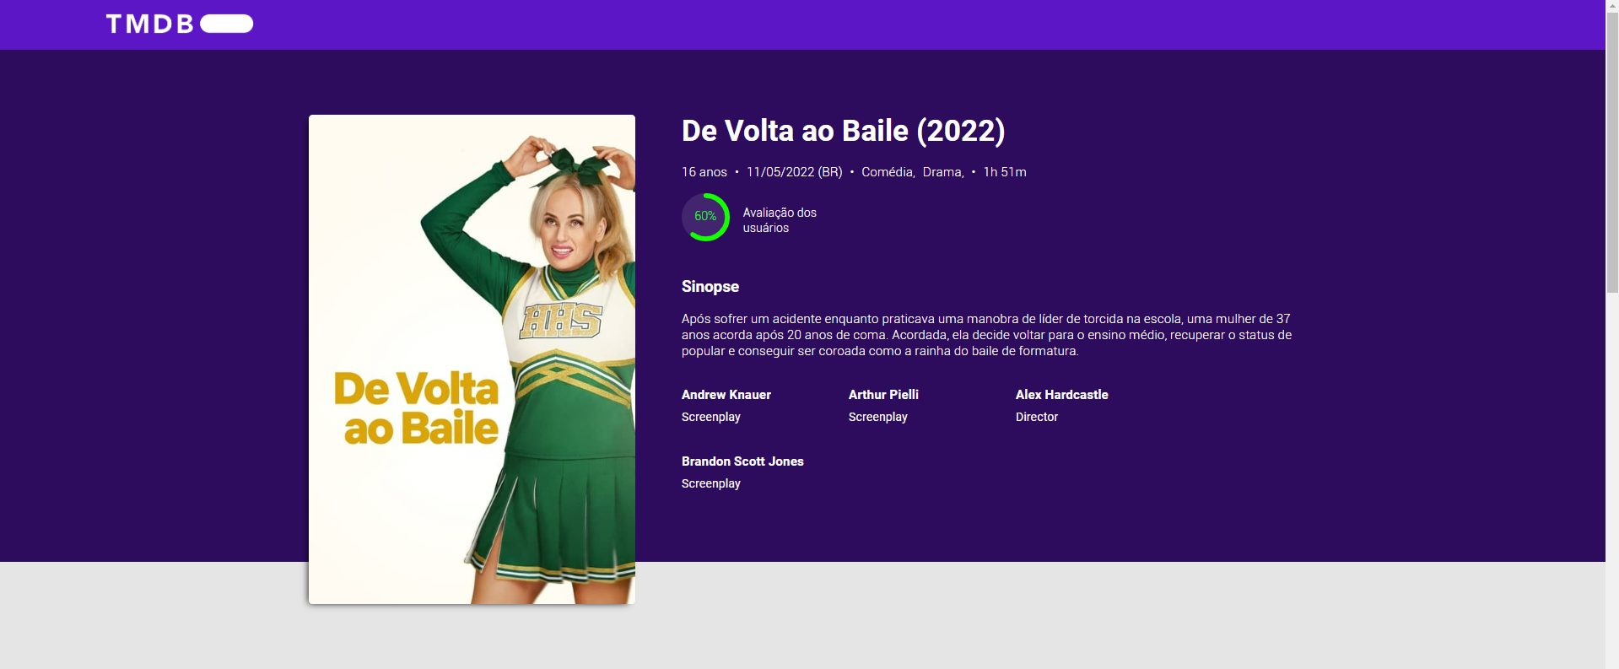Click the white pill shape beside TMDB
1619x669 pixels.
tap(227, 24)
